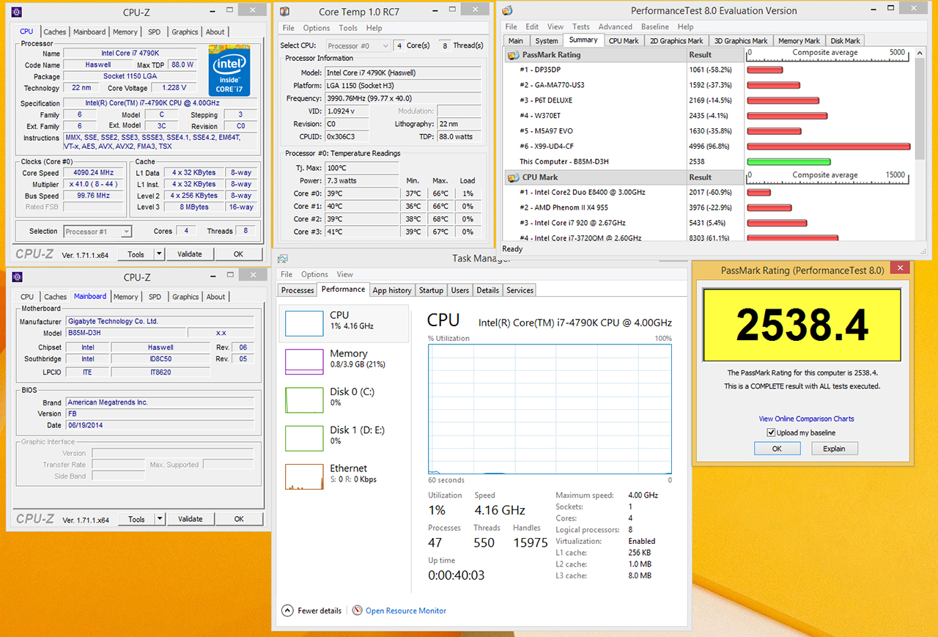Open the Graphics tab in lower CPU-Z
The width and height of the screenshot is (938, 637).
point(185,297)
